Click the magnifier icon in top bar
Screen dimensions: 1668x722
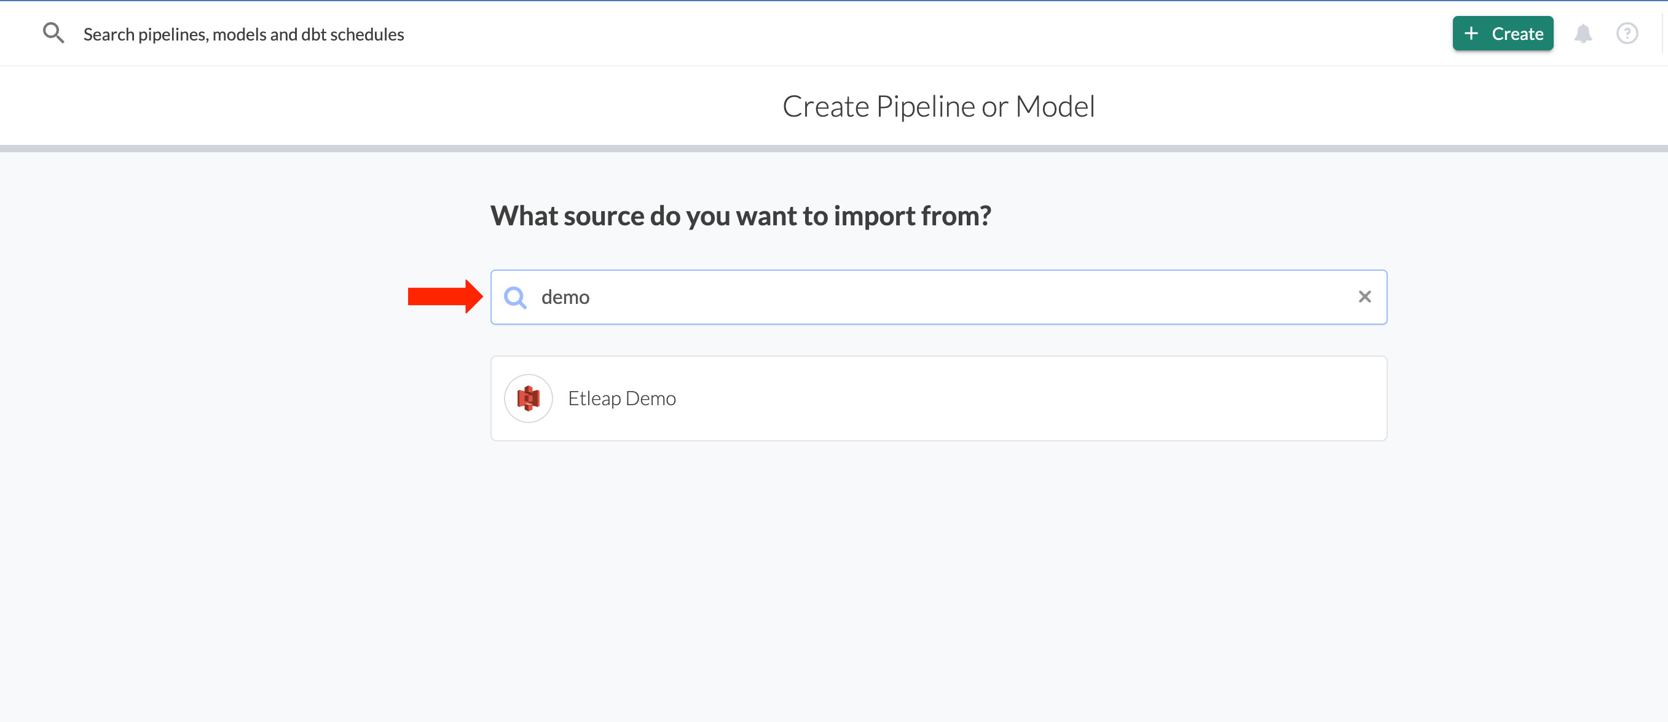point(53,33)
